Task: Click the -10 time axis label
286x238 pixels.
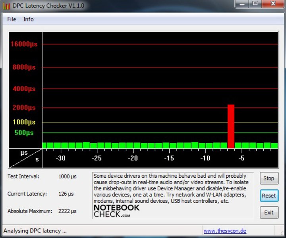Action: point(205,158)
